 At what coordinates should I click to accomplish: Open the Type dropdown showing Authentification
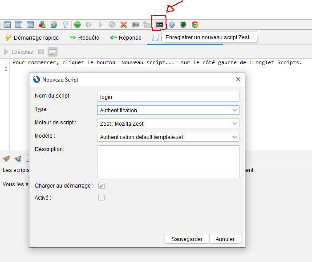click(168, 110)
